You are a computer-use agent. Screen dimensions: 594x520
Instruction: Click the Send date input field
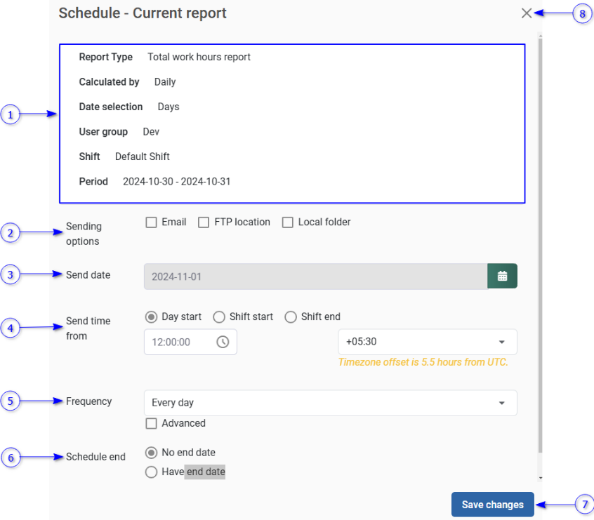pyautogui.click(x=315, y=276)
